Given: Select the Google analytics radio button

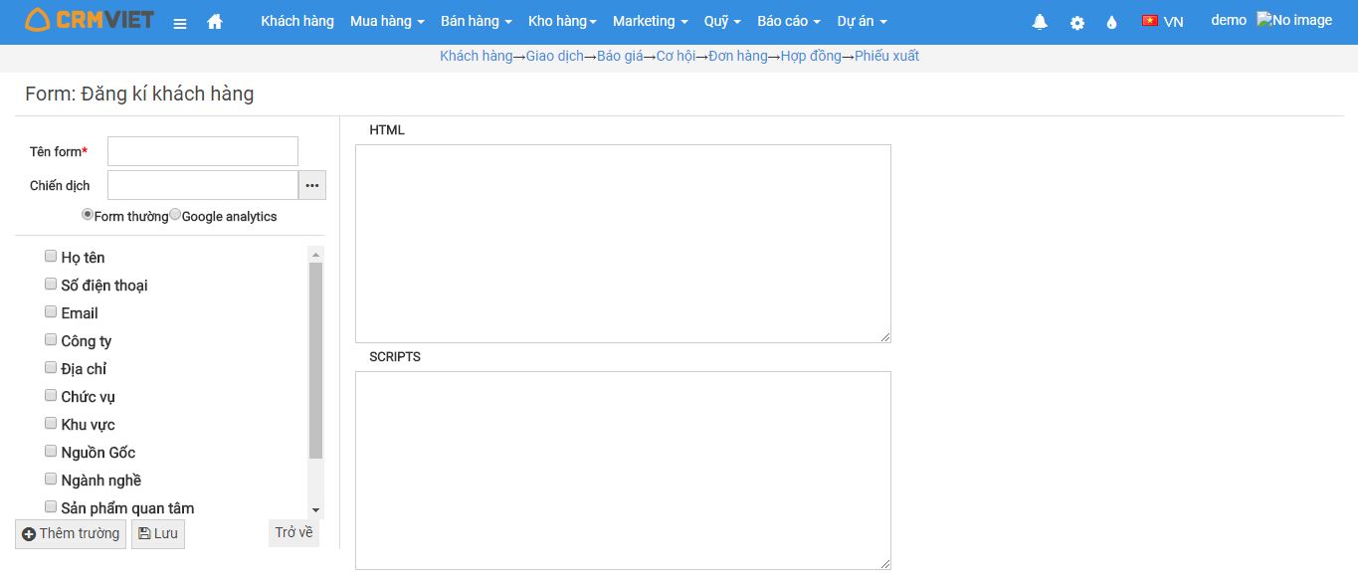Looking at the screenshot, I should (x=175, y=214).
